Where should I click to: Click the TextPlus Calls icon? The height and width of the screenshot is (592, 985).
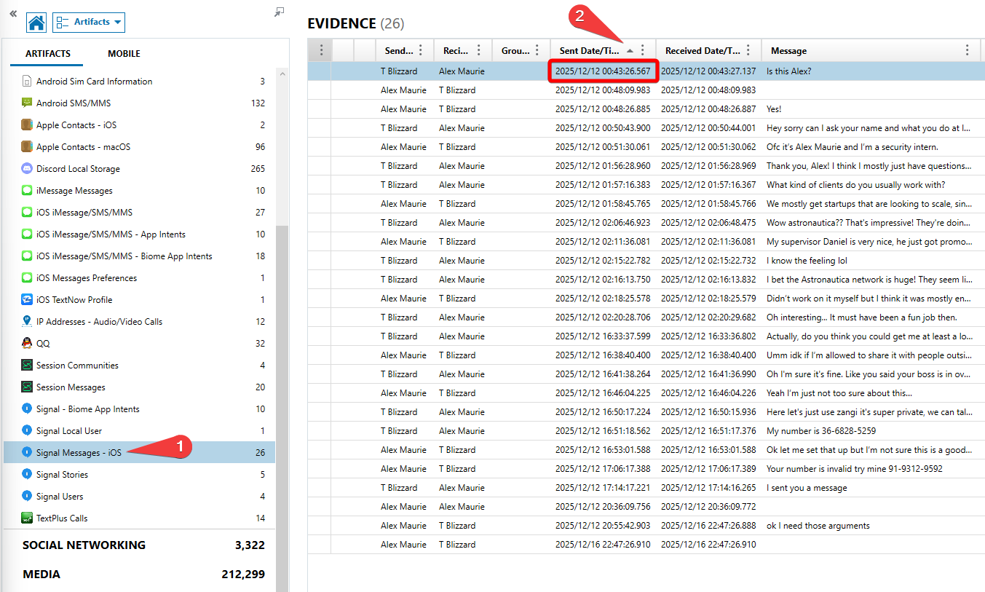tap(27, 518)
